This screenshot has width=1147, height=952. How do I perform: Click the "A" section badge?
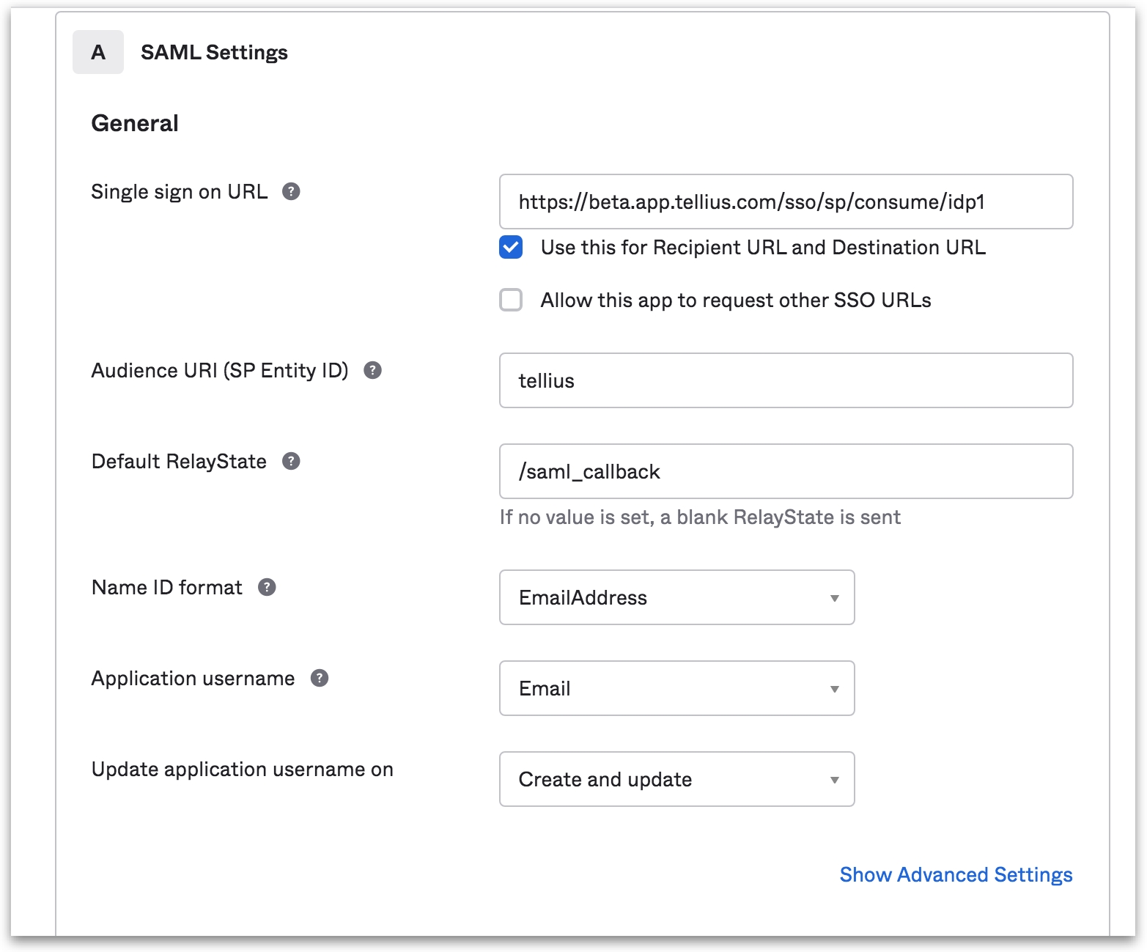[98, 53]
